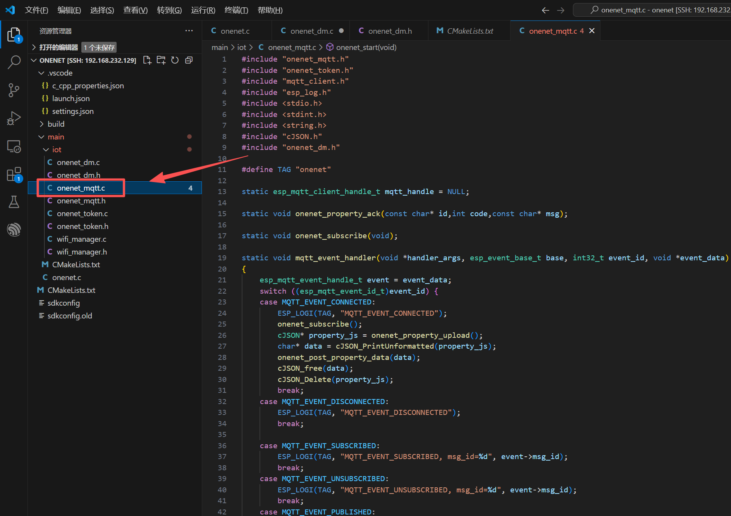Viewport: 731px width, 516px height.
Task: Open launch.json in explorer
Action: pos(71,98)
